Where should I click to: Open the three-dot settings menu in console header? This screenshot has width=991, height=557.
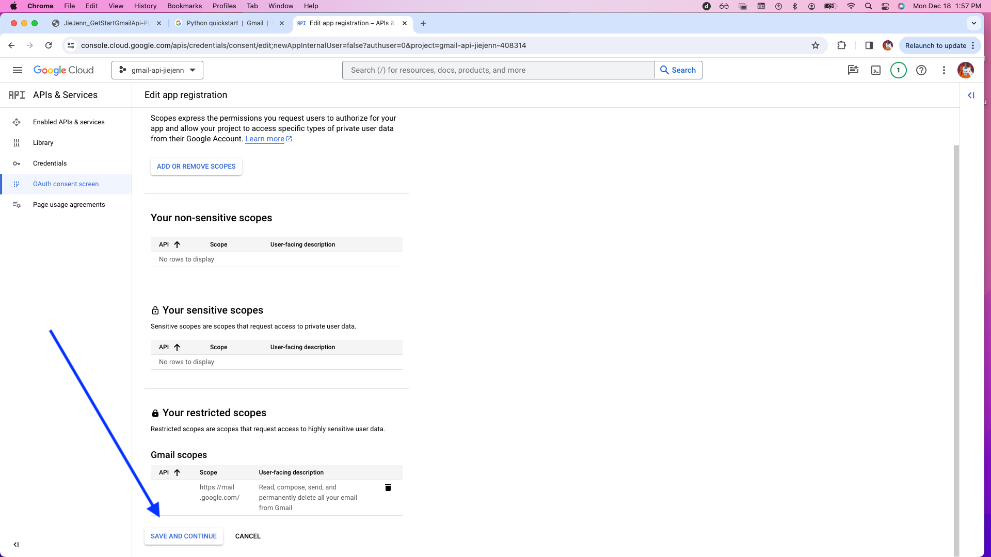coord(944,70)
